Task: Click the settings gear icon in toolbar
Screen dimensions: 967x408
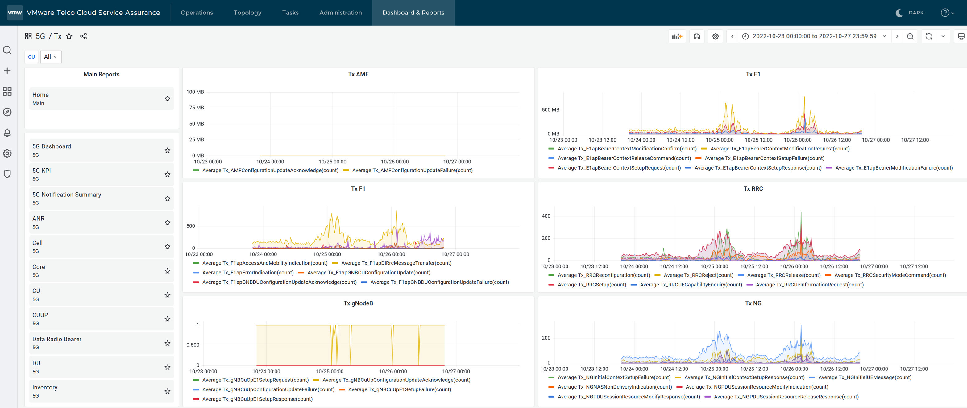Action: point(715,36)
